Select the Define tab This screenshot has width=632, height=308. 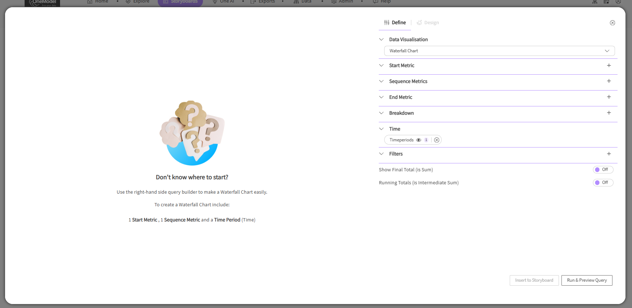pyautogui.click(x=398, y=22)
